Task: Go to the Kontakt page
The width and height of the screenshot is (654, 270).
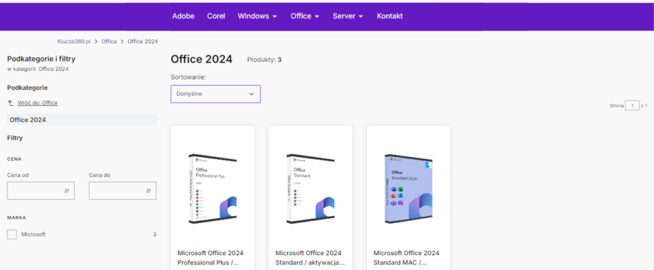Action: point(390,16)
